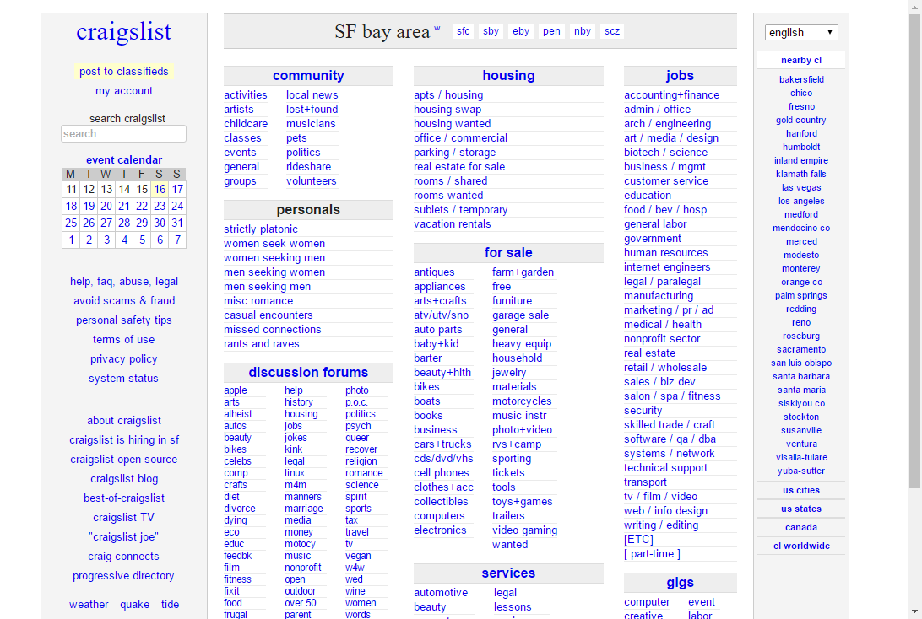The width and height of the screenshot is (922, 619).
Task: Expand the us states section
Action: [801, 509]
